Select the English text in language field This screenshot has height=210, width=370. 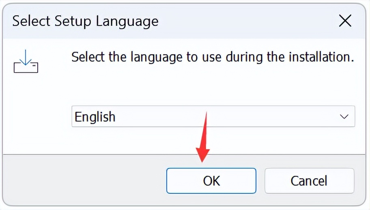click(x=95, y=117)
